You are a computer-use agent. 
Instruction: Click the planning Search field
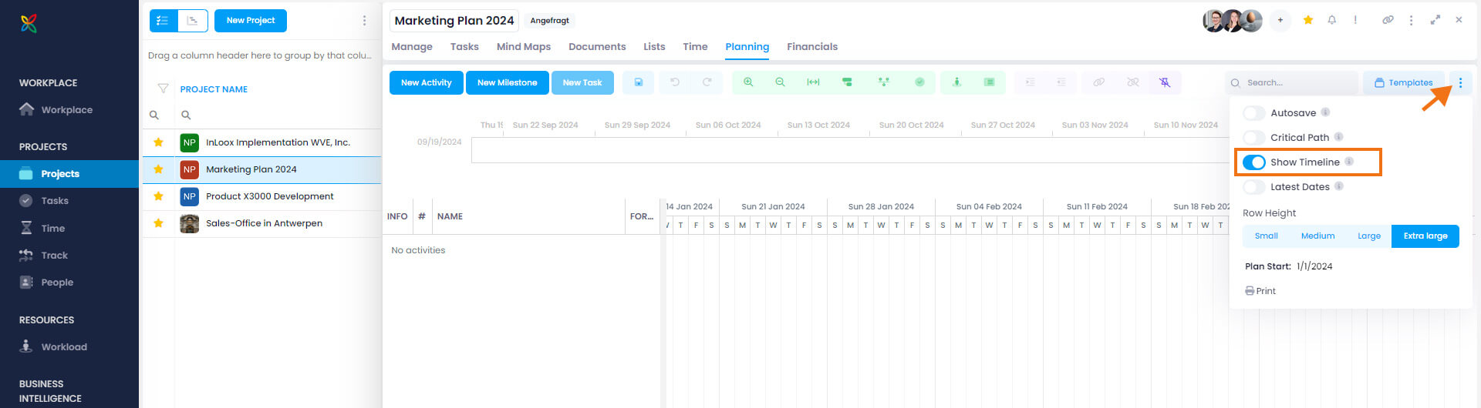(1291, 82)
